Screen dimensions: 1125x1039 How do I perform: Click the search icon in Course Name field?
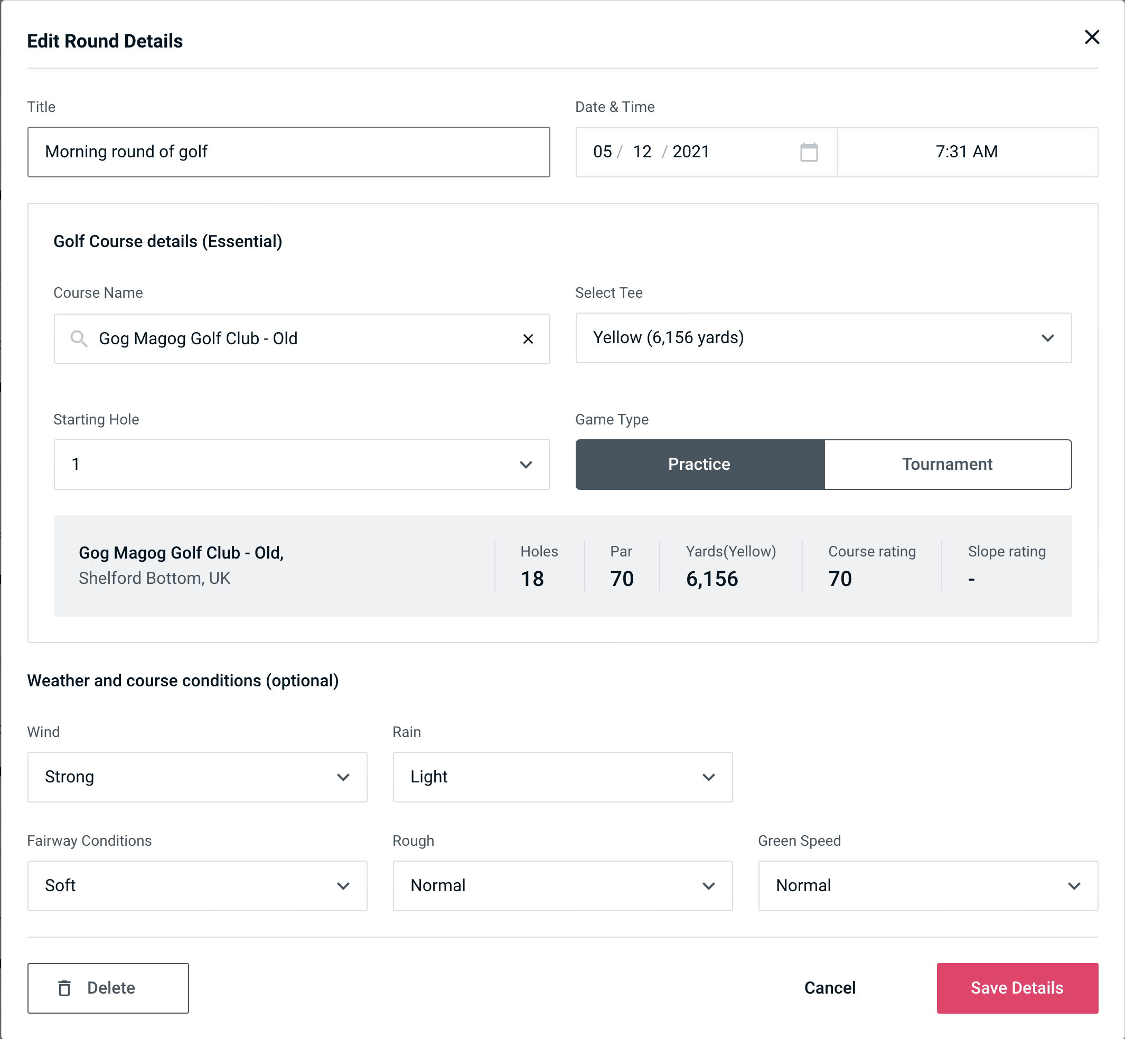(78, 338)
